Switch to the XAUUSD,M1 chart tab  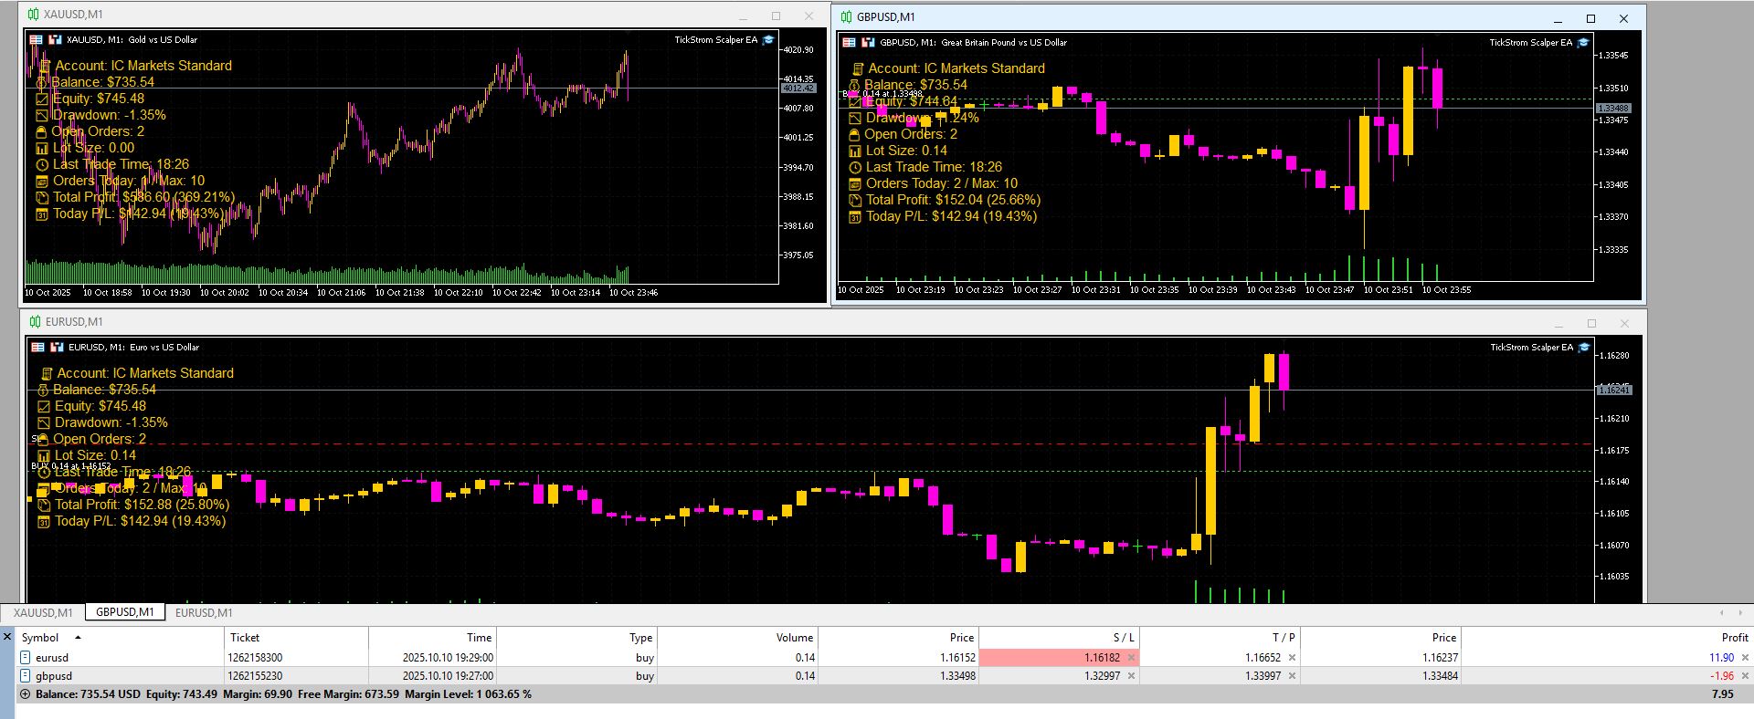pyautogui.click(x=43, y=613)
